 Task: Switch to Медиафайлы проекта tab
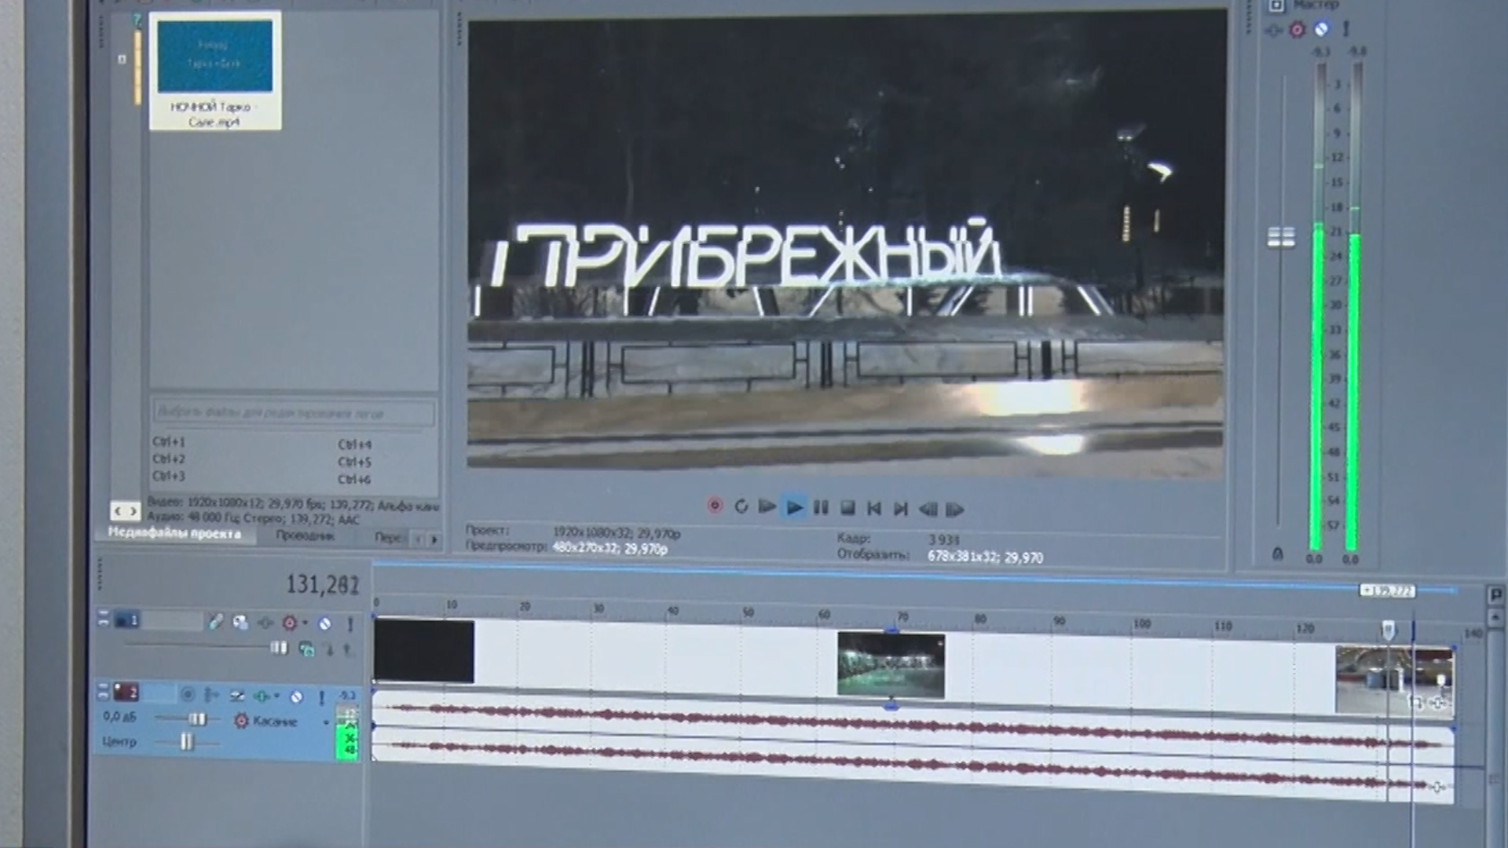tap(174, 534)
